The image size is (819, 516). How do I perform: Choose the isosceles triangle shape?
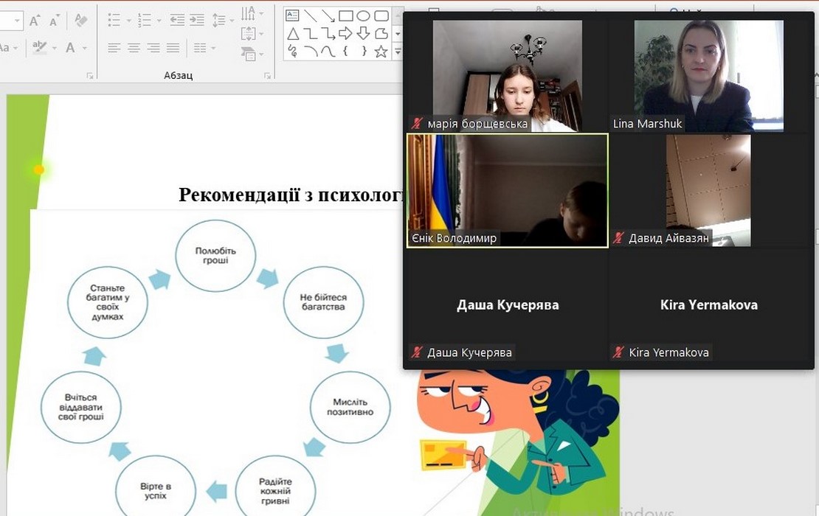292,33
